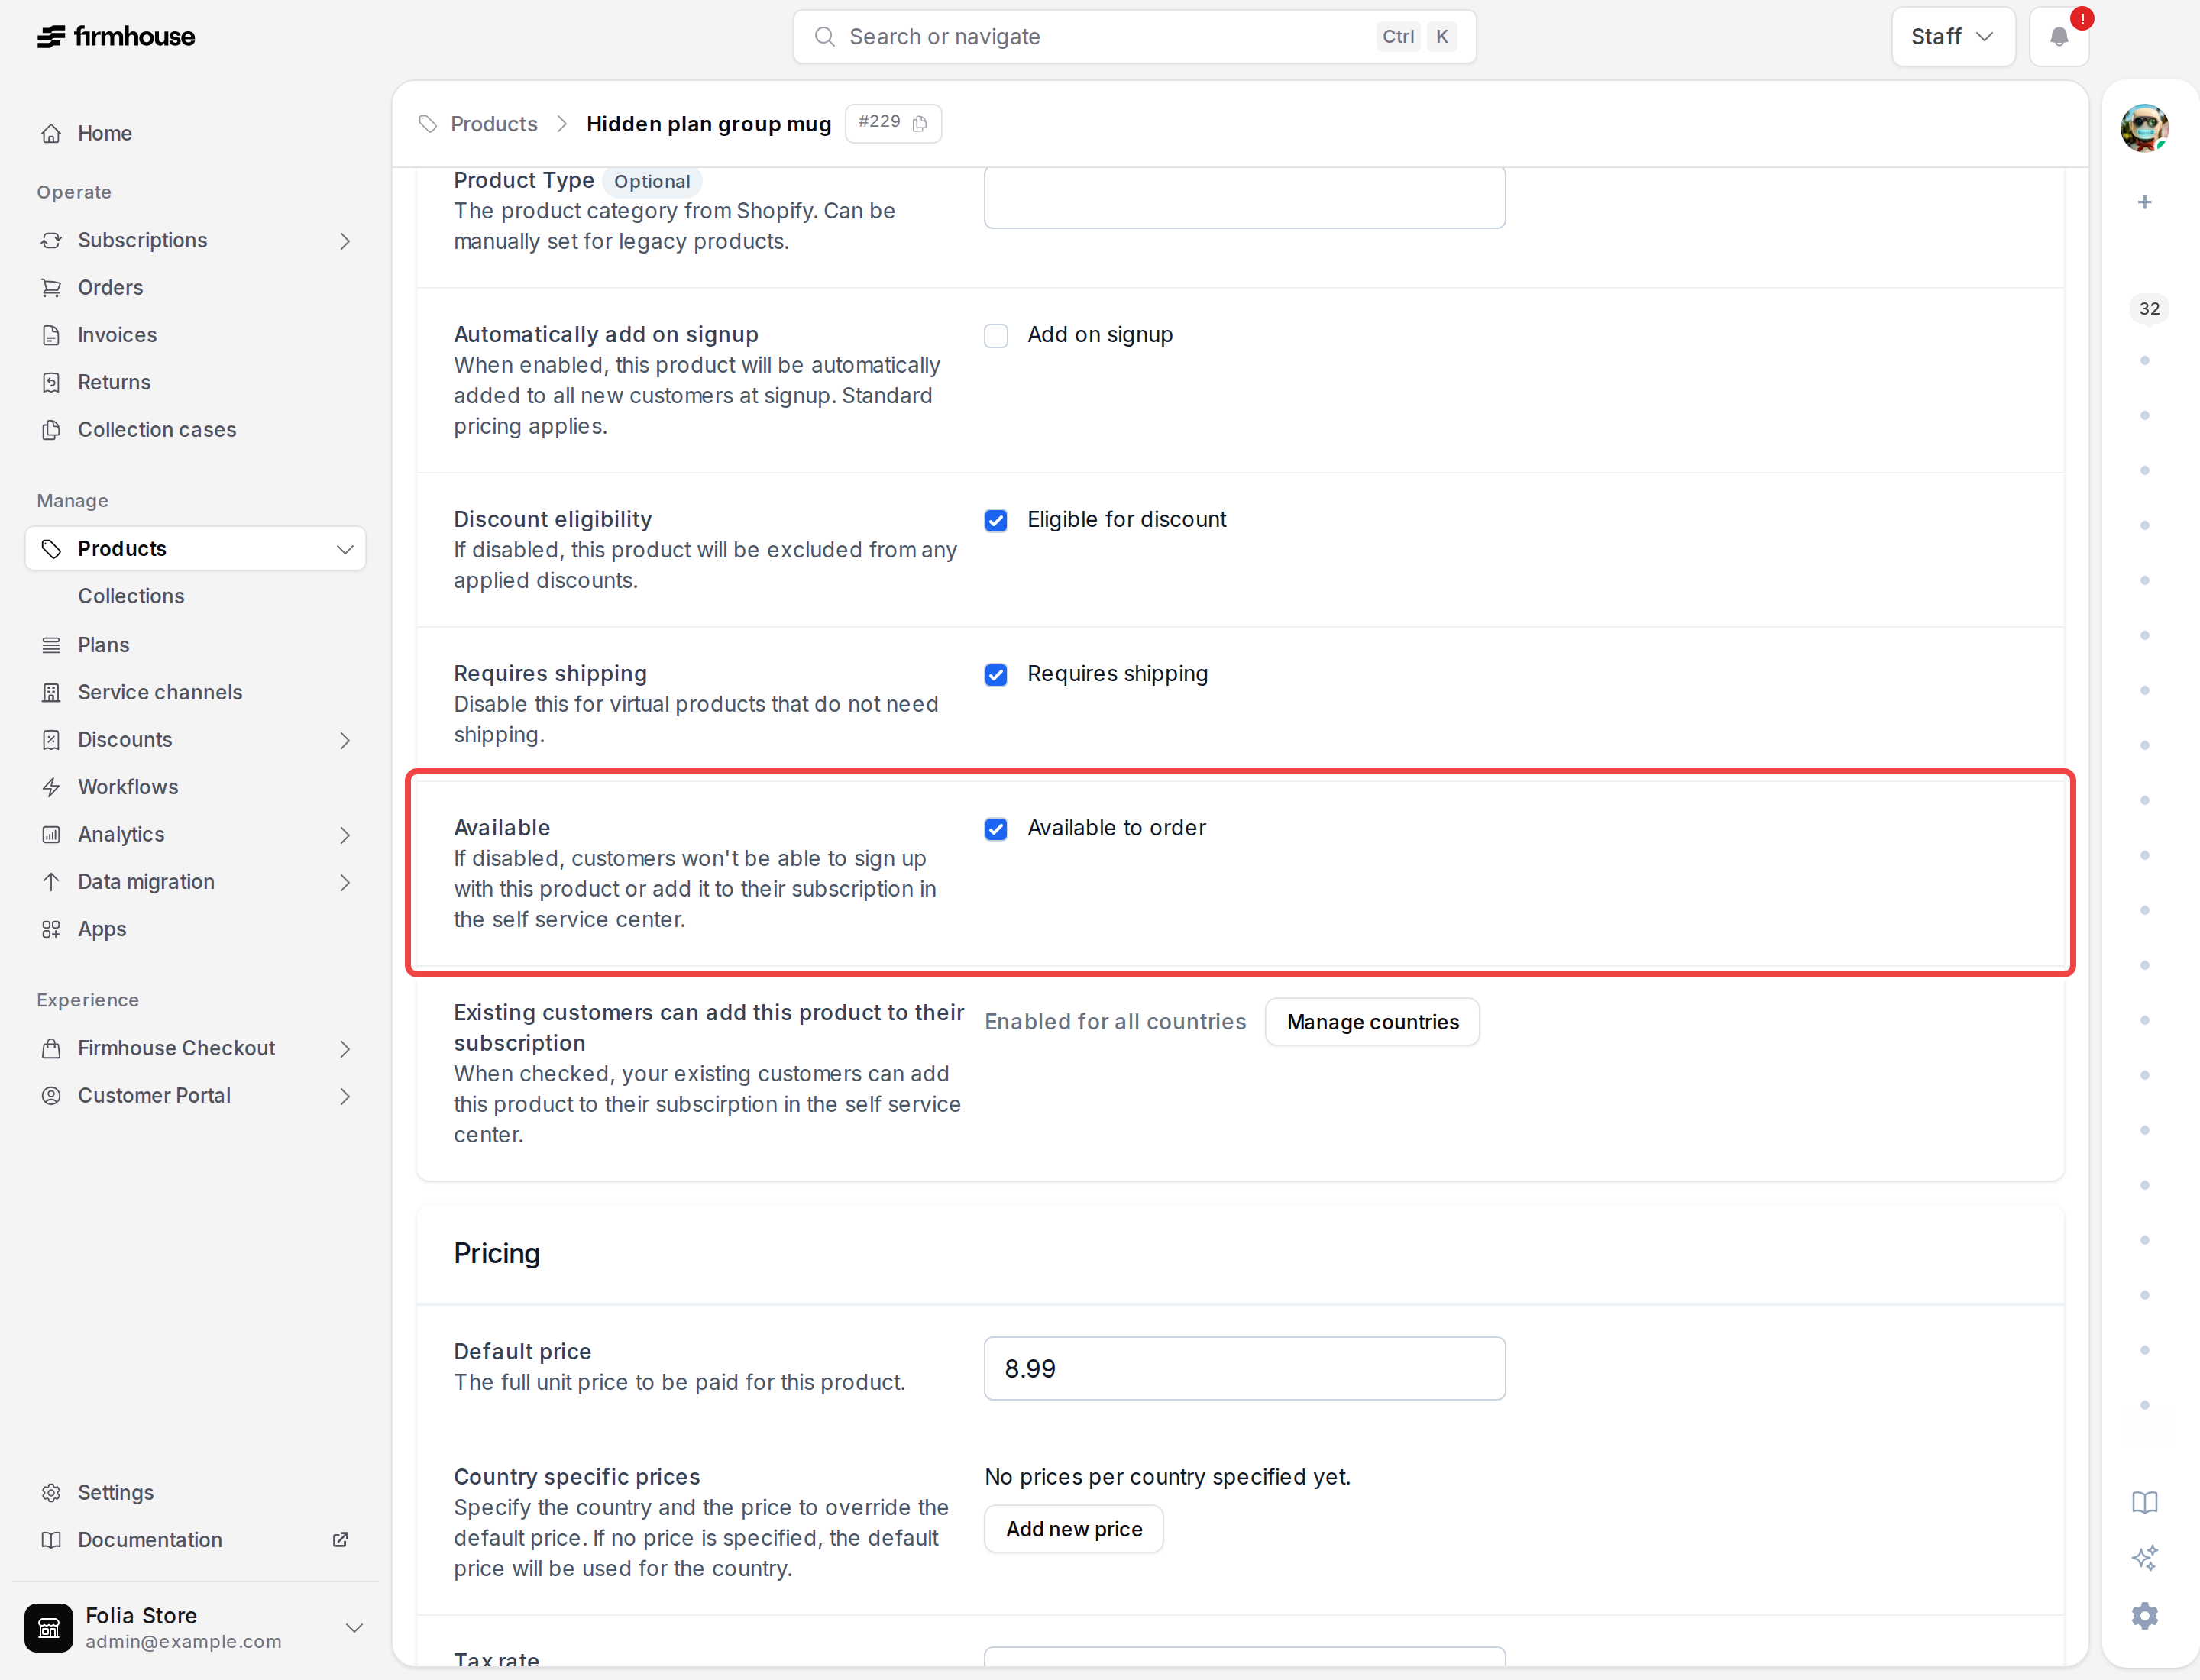Click the tag icon beside Products breadcrumb
The width and height of the screenshot is (2200, 1680).
(x=429, y=124)
